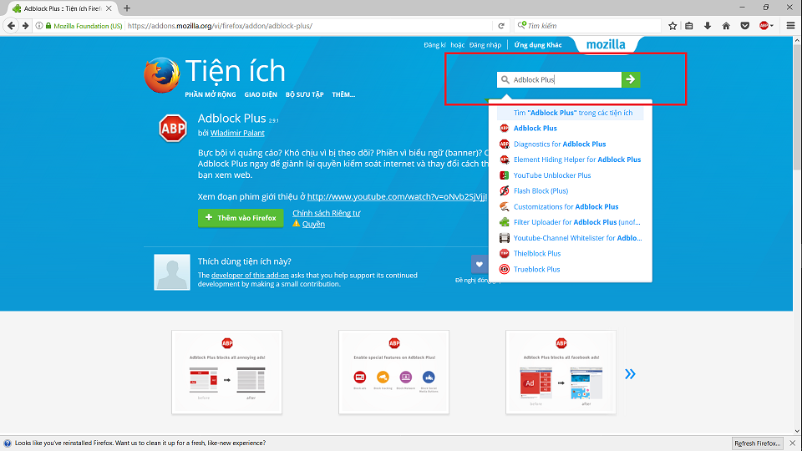Viewport: 802px width, 451px height.
Task: Open the bookmarks list icon
Action: (689, 26)
